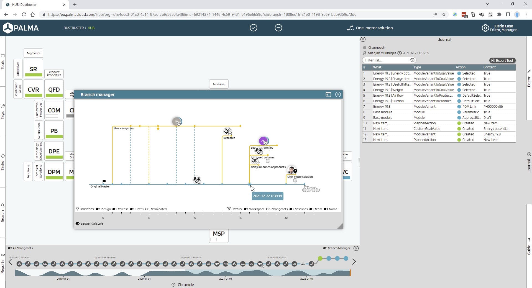This screenshot has height=288, width=532.
Task: Clear the Filter list field
Action: (412, 60)
